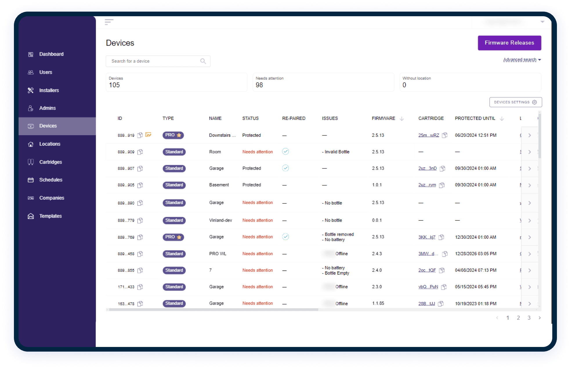This screenshot has height=369, width=572.
Task: Copy device ID 889...779
Action: click(x=140, y=220)
